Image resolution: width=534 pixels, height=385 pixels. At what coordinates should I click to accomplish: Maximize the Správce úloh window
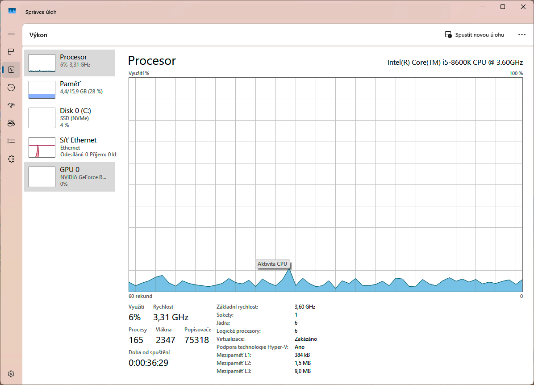pos(503,7)
